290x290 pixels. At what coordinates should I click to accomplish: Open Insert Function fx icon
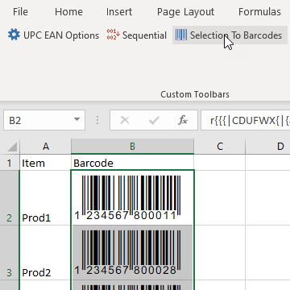coord(183,121)
